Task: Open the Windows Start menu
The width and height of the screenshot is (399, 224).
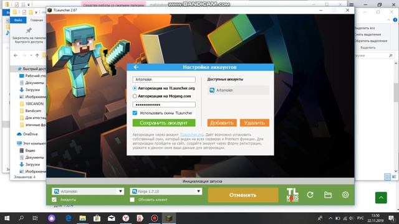Action: point(7,218)
